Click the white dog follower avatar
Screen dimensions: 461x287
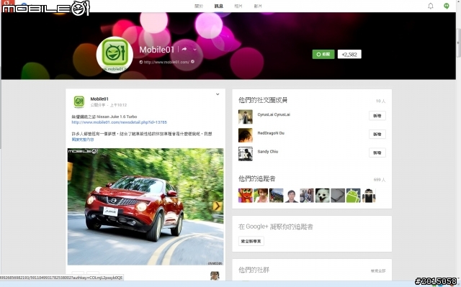tap(323, 196)
